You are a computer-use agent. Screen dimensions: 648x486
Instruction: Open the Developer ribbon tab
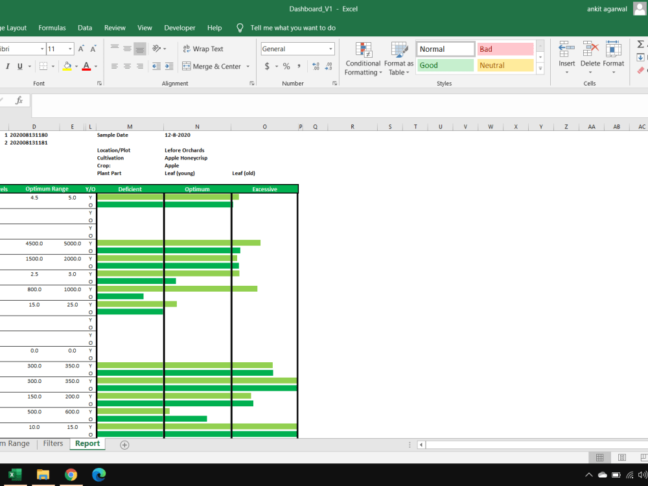click(x=179, y=28)
